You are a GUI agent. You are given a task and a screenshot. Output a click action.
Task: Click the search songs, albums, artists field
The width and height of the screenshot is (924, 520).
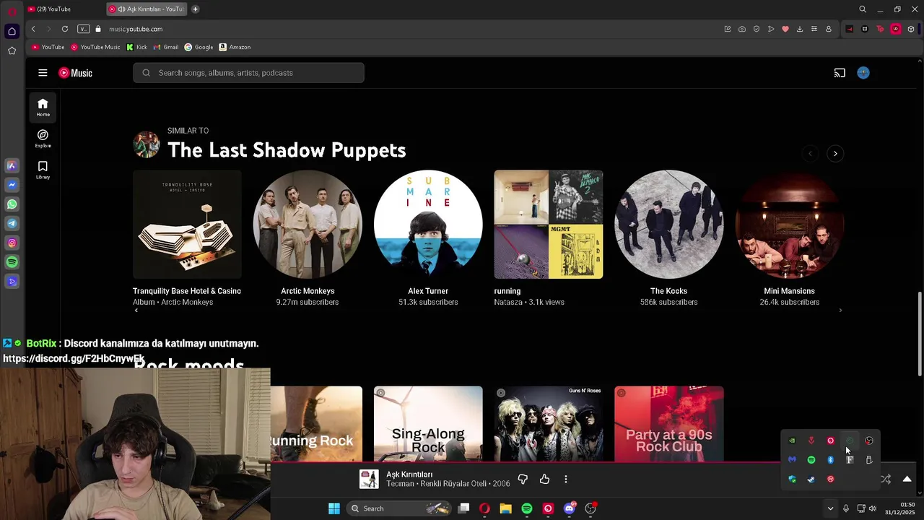[x=248, y=73]
